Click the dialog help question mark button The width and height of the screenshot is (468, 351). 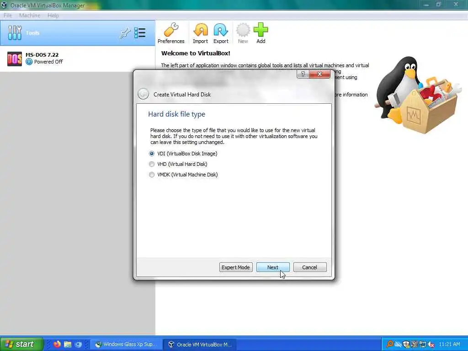[303, 74]
